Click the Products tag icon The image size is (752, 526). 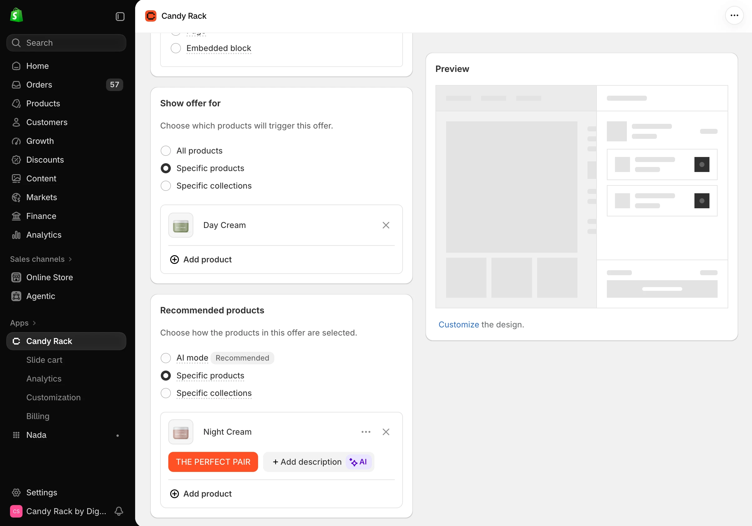(16, 104)
